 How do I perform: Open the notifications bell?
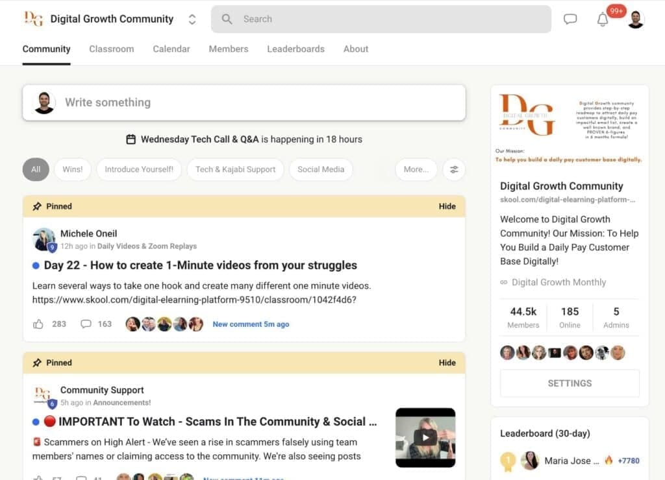point(603,19)
